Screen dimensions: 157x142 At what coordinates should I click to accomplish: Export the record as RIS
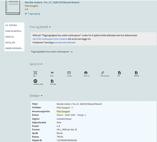[x=119, y=74]
